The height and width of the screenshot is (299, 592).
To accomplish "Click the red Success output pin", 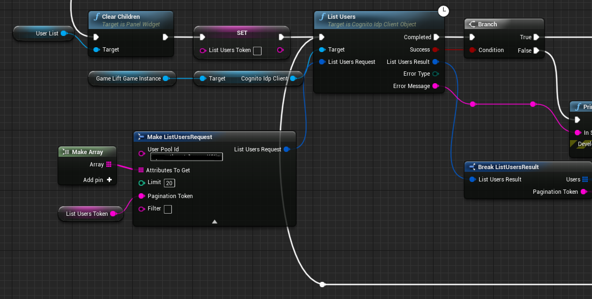I will click(x=435, y=49).
